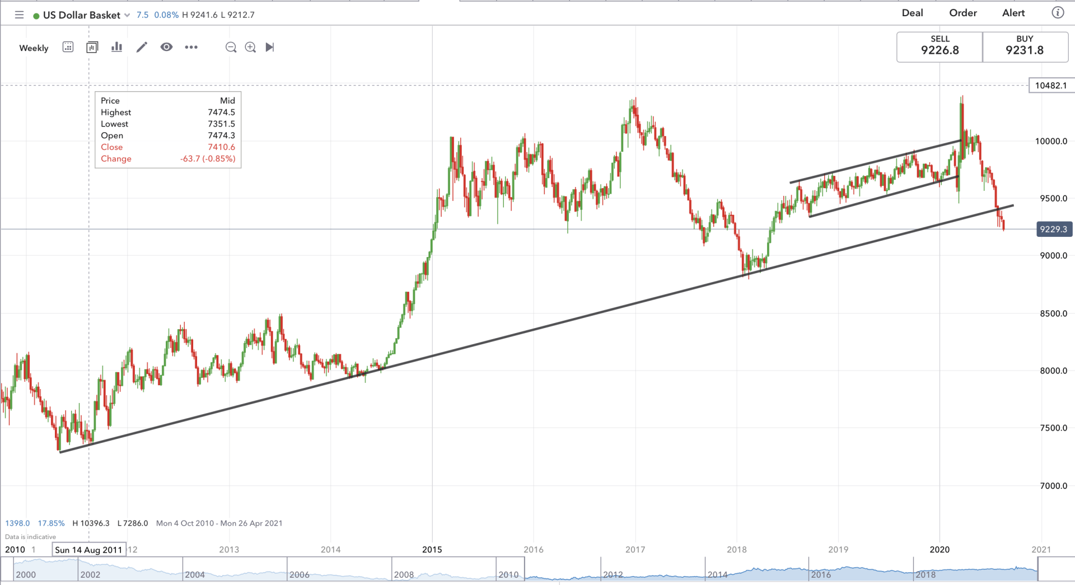Screen dimensions: 1075x585
Task: Click the highlighted navigator range near 2014
Action: [781, 569]
